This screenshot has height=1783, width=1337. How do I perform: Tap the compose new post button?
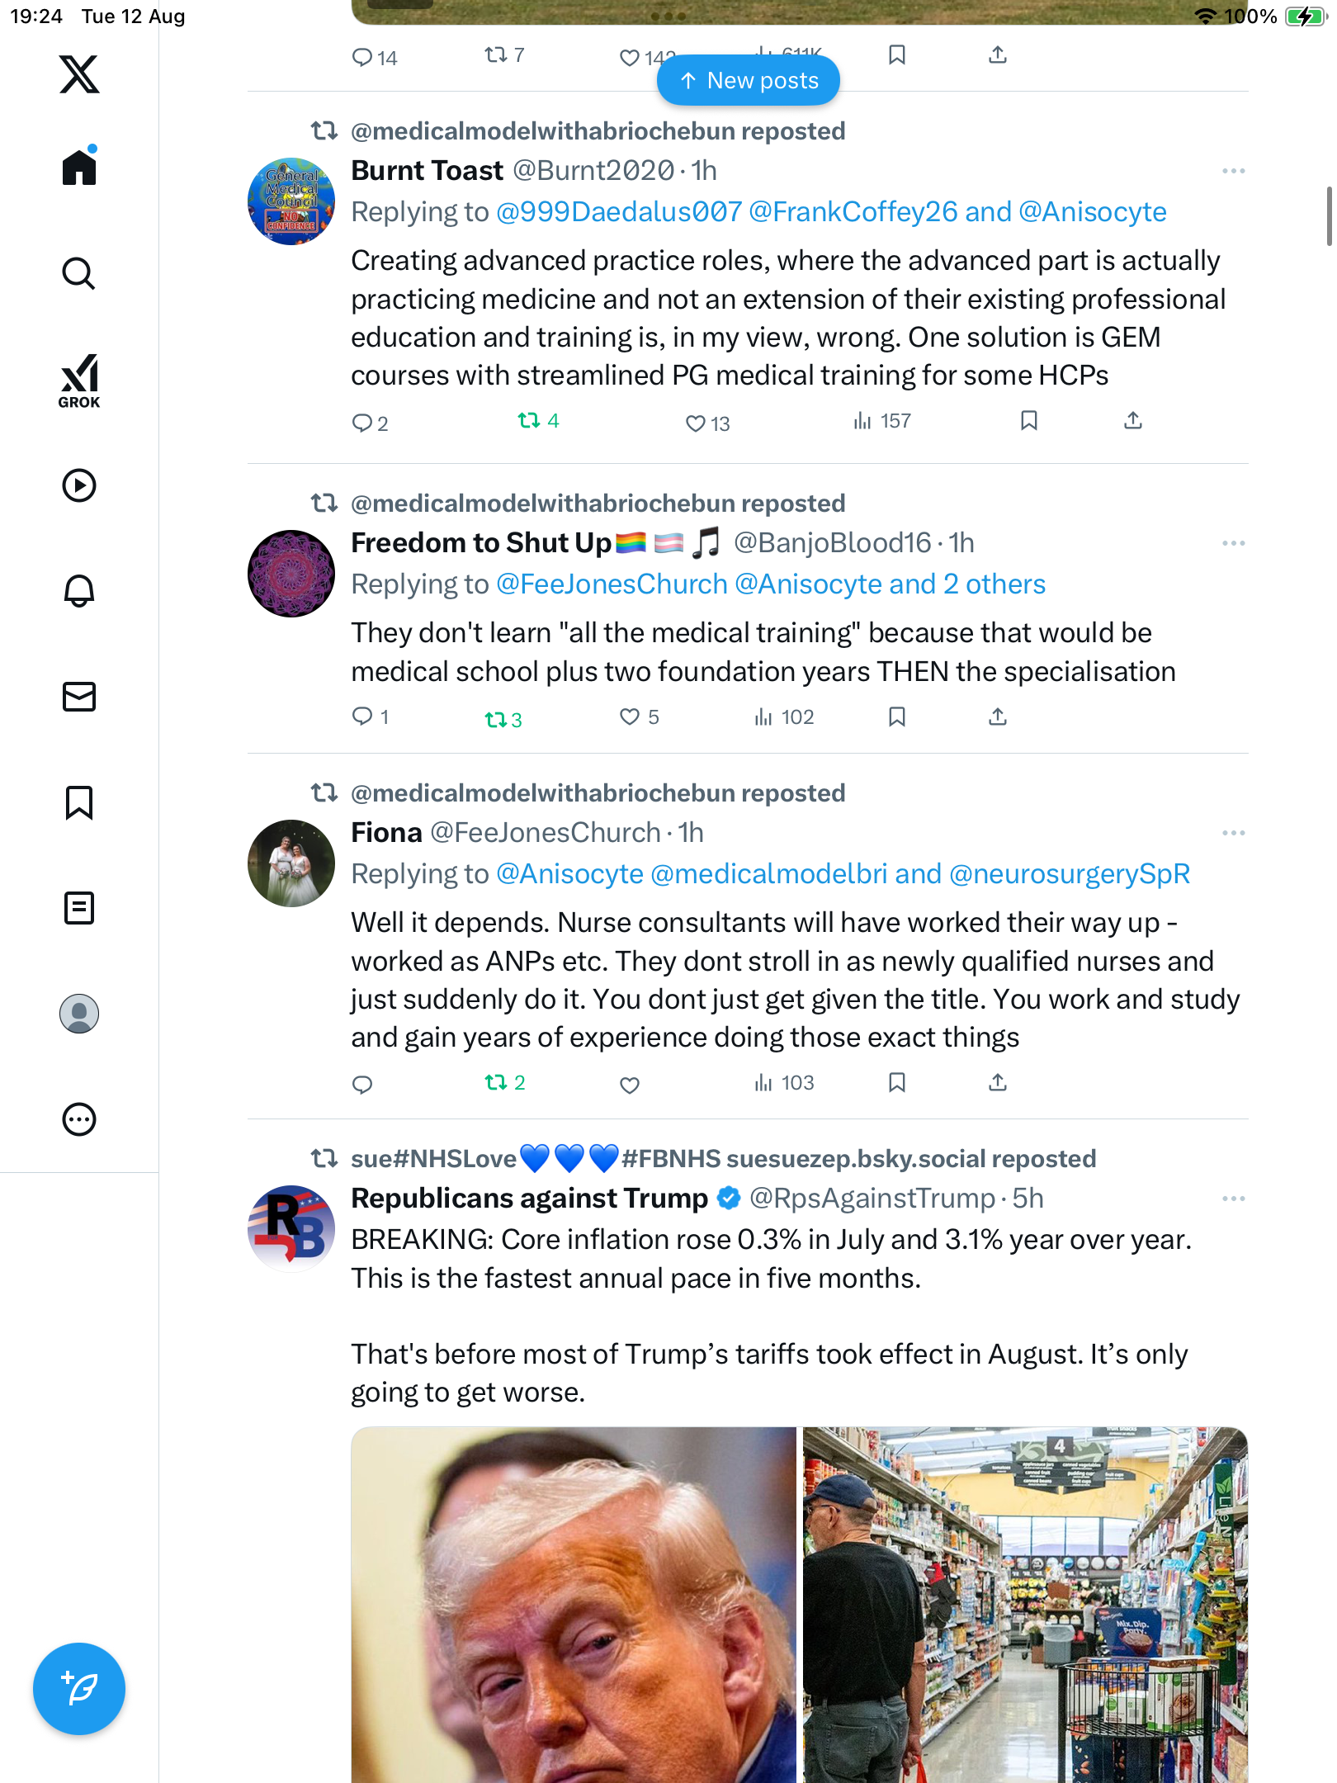coord(79,1688)
